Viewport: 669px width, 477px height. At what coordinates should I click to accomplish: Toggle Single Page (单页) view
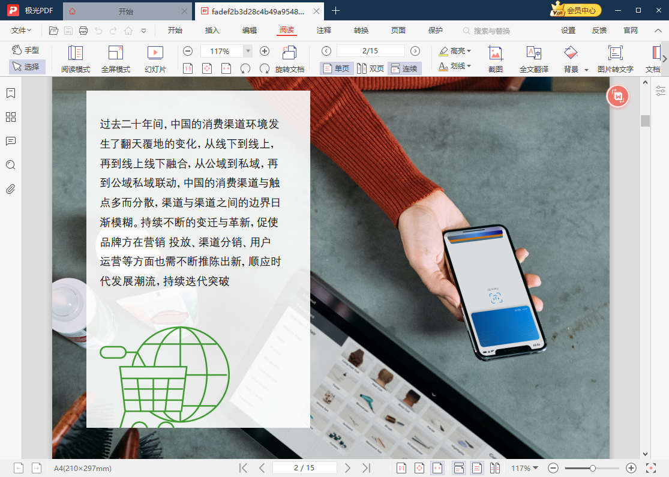click(336, 68)
